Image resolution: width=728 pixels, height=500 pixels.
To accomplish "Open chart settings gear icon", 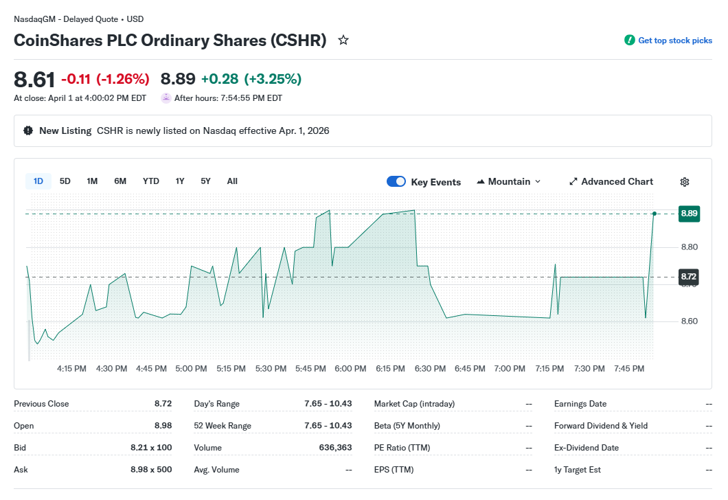I will coord(684,182).
